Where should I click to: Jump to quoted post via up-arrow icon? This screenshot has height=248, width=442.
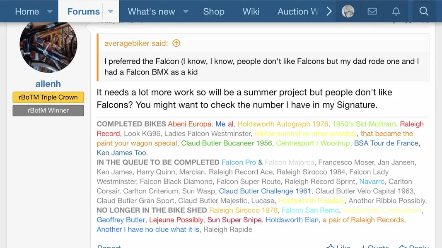[x=176, y=43]
